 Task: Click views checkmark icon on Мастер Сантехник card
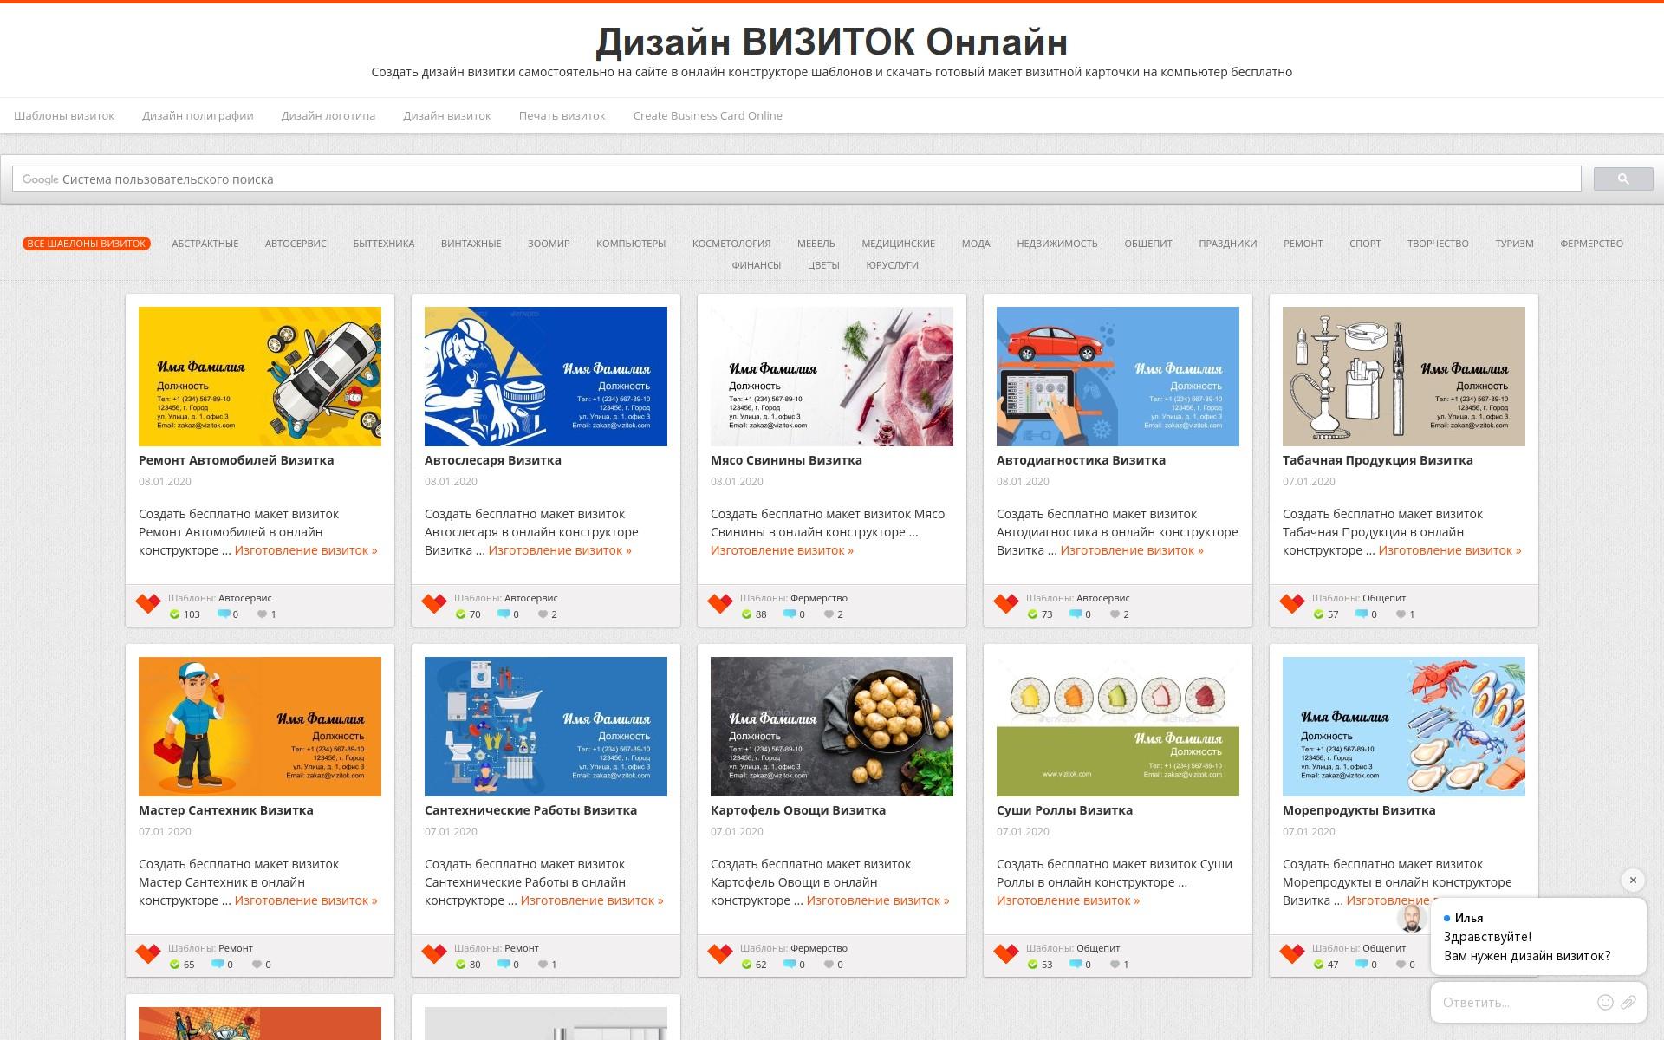(175, 965)
